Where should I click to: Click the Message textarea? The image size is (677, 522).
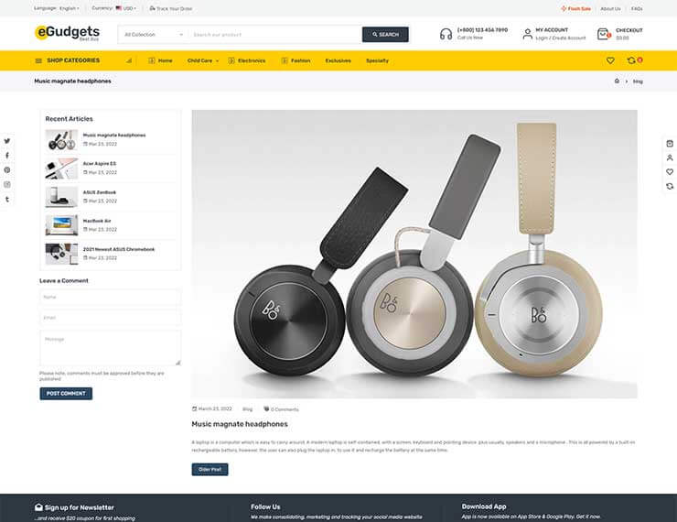coord(111,348)
